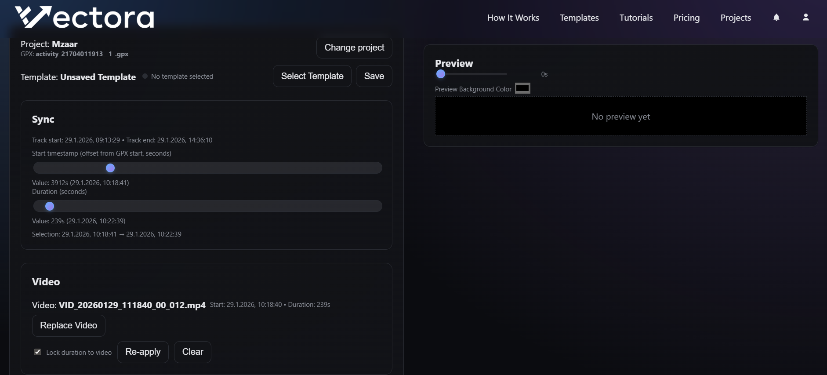Click the No template selected status
The height and width of the screenshot is (375, 827).
coord(182,76)
